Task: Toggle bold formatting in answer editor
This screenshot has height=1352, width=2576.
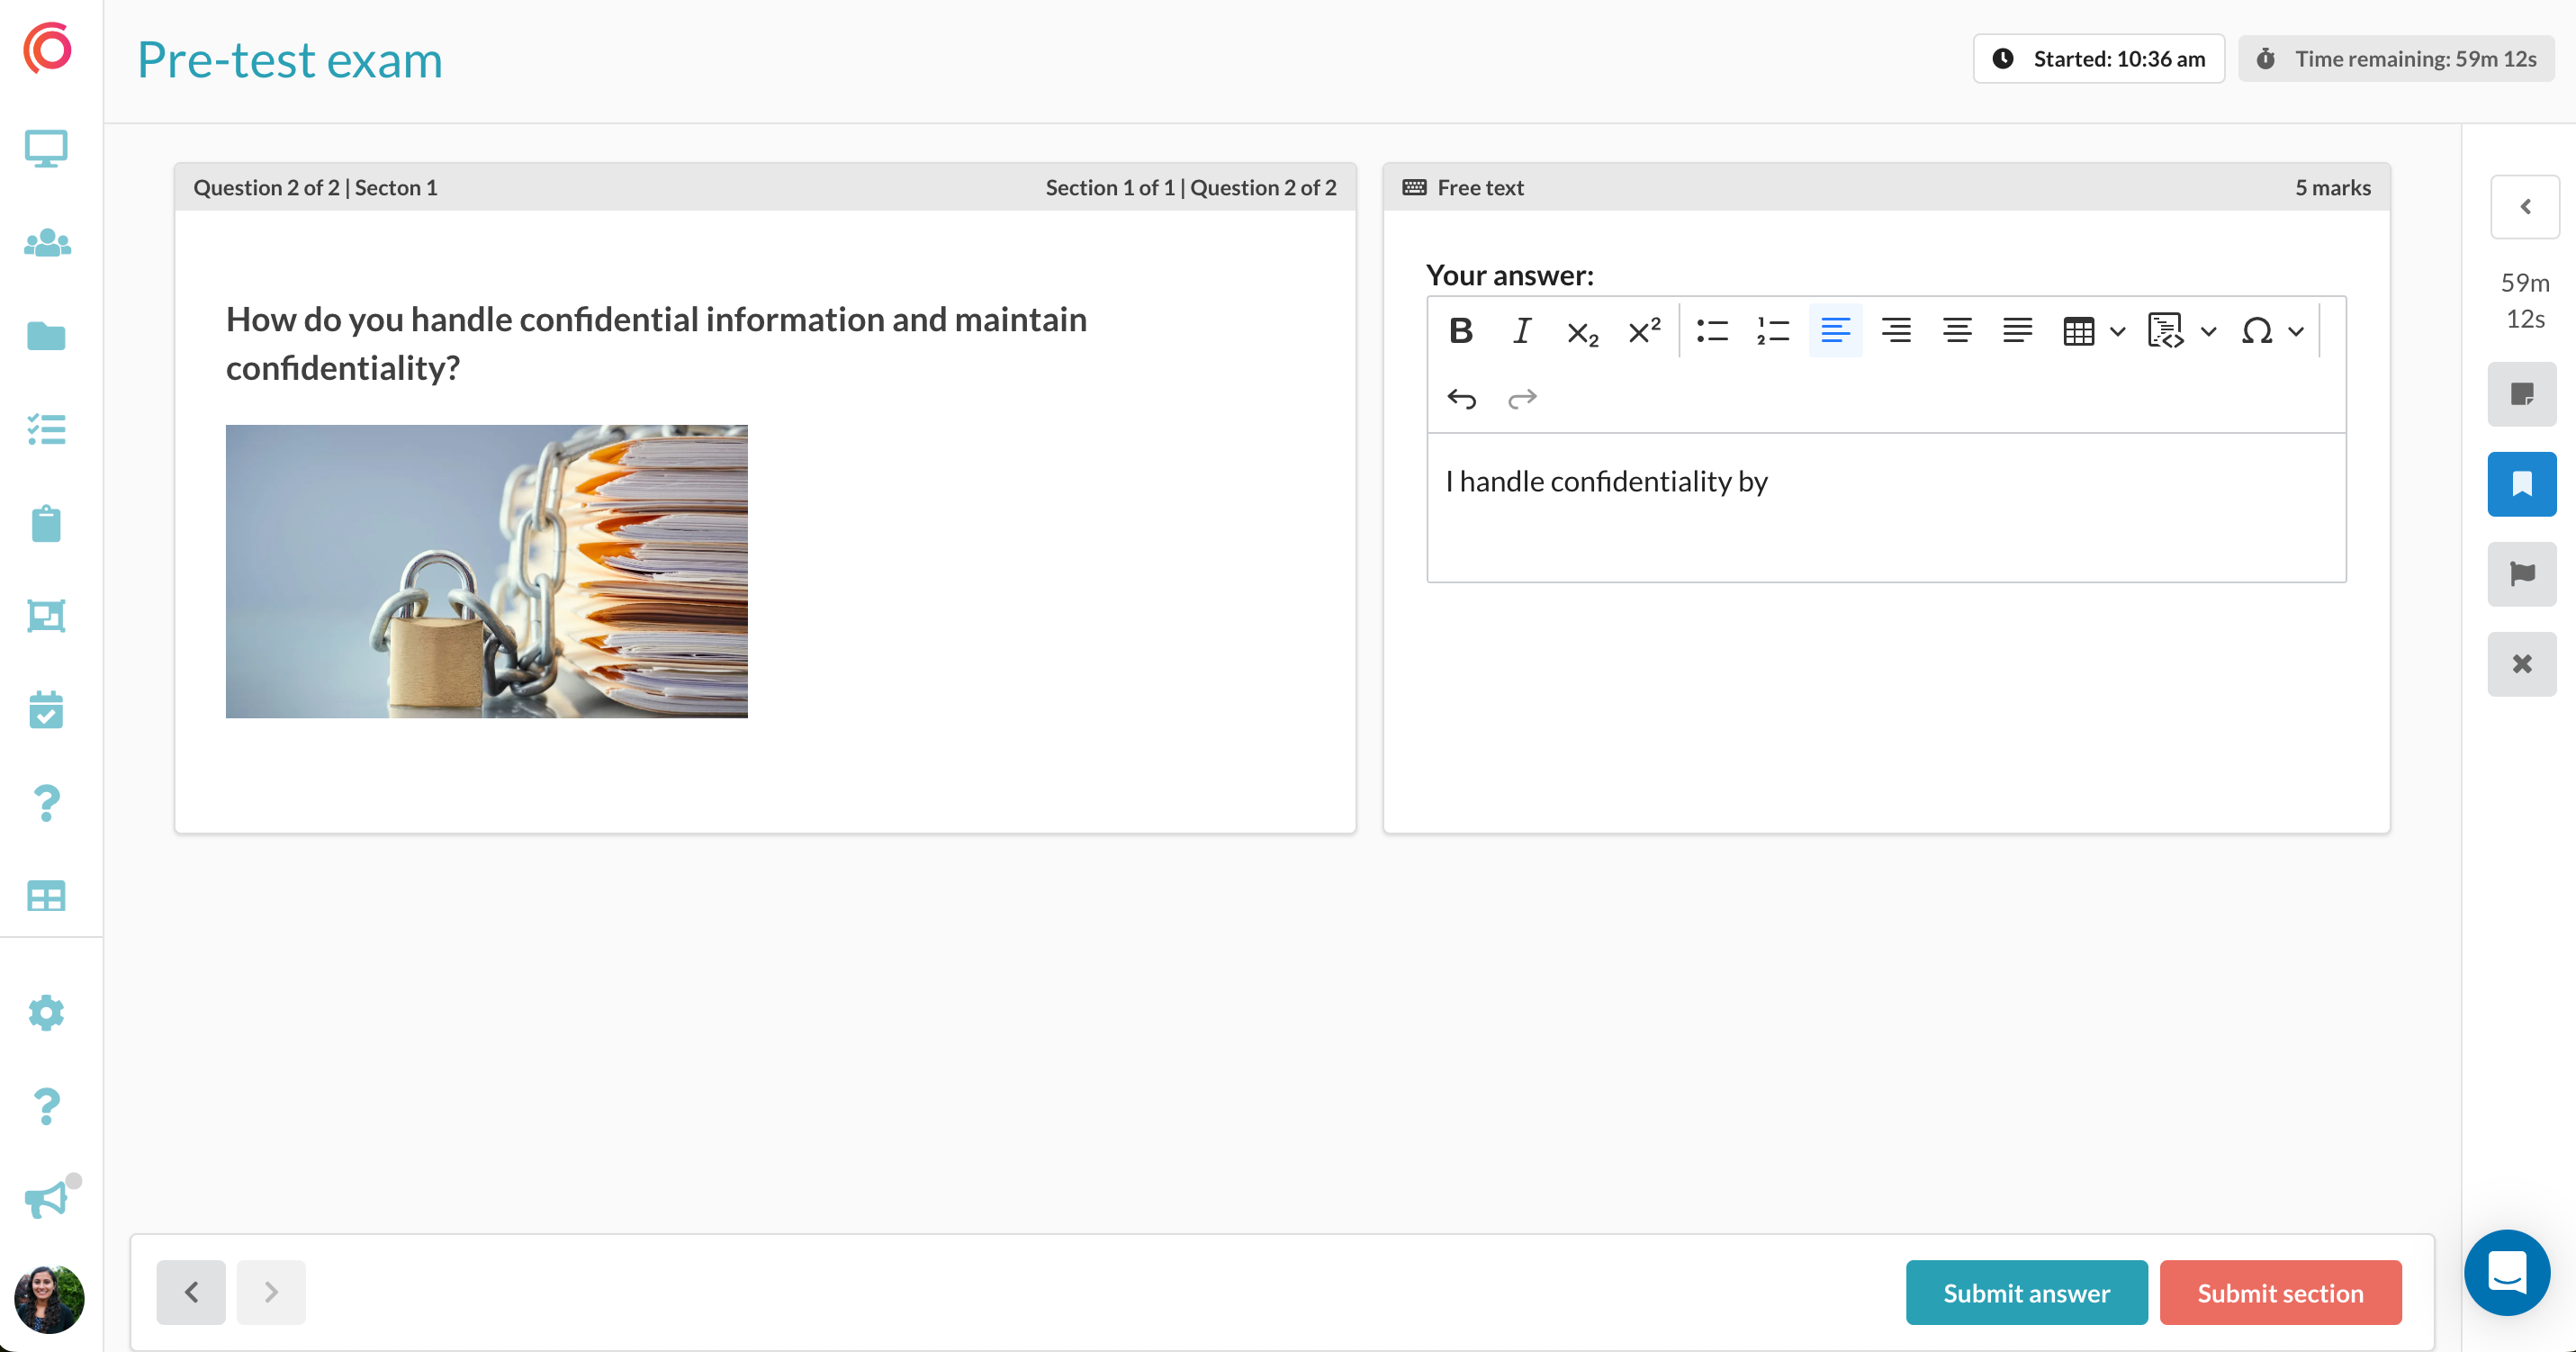Action: (1461, 331)
